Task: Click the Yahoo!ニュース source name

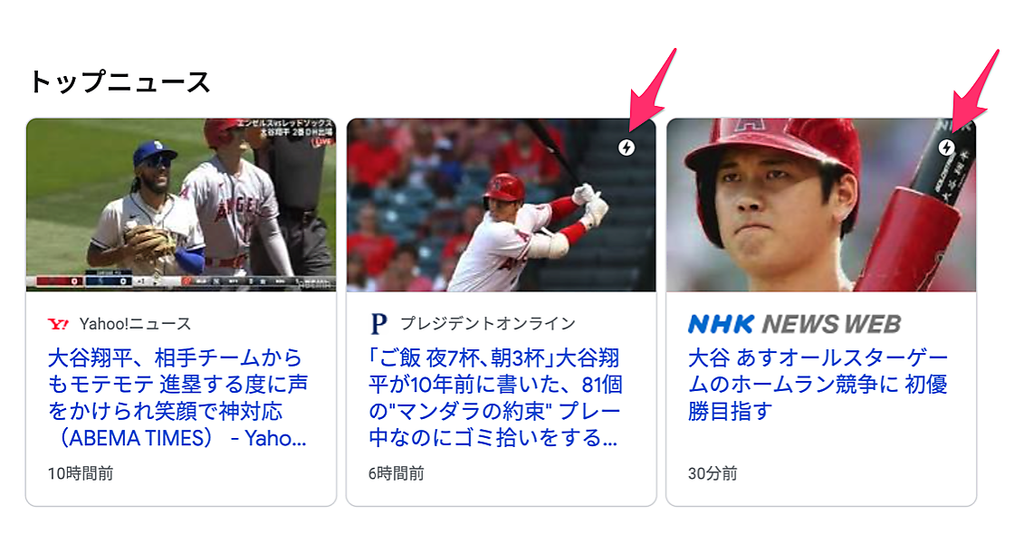Action: [x=135, y=324]
